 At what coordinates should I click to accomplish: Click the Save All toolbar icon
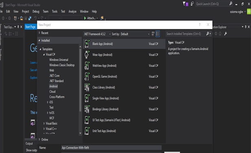point(30,18)
